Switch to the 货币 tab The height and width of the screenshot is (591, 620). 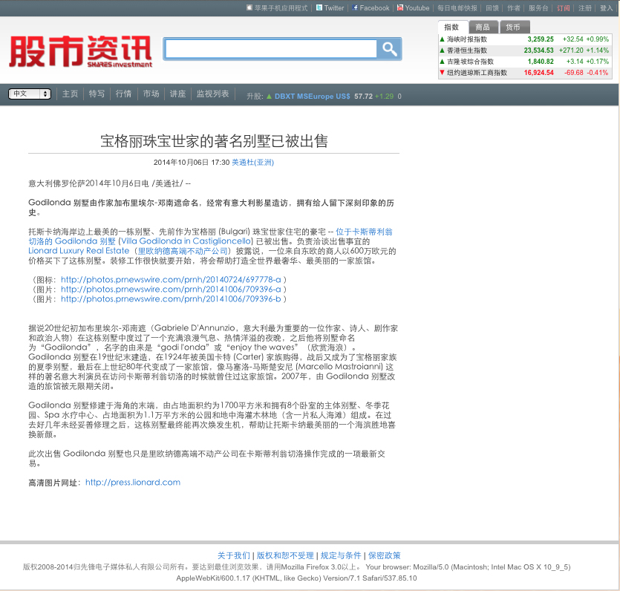[x=513, y=27]
